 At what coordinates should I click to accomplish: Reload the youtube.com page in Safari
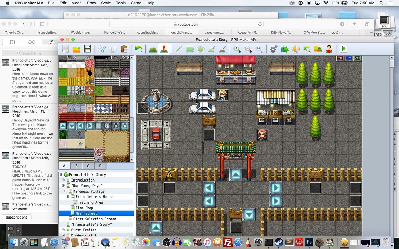tap(260, 24)
